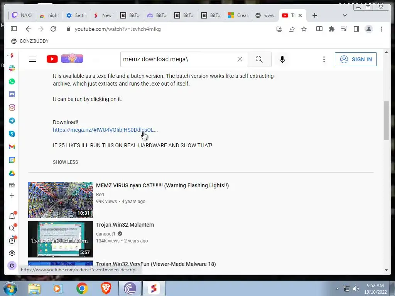This screenshot has width=395, height=296.
Task: Open split view toolbar icon
Action: click(x=319, y=29)
